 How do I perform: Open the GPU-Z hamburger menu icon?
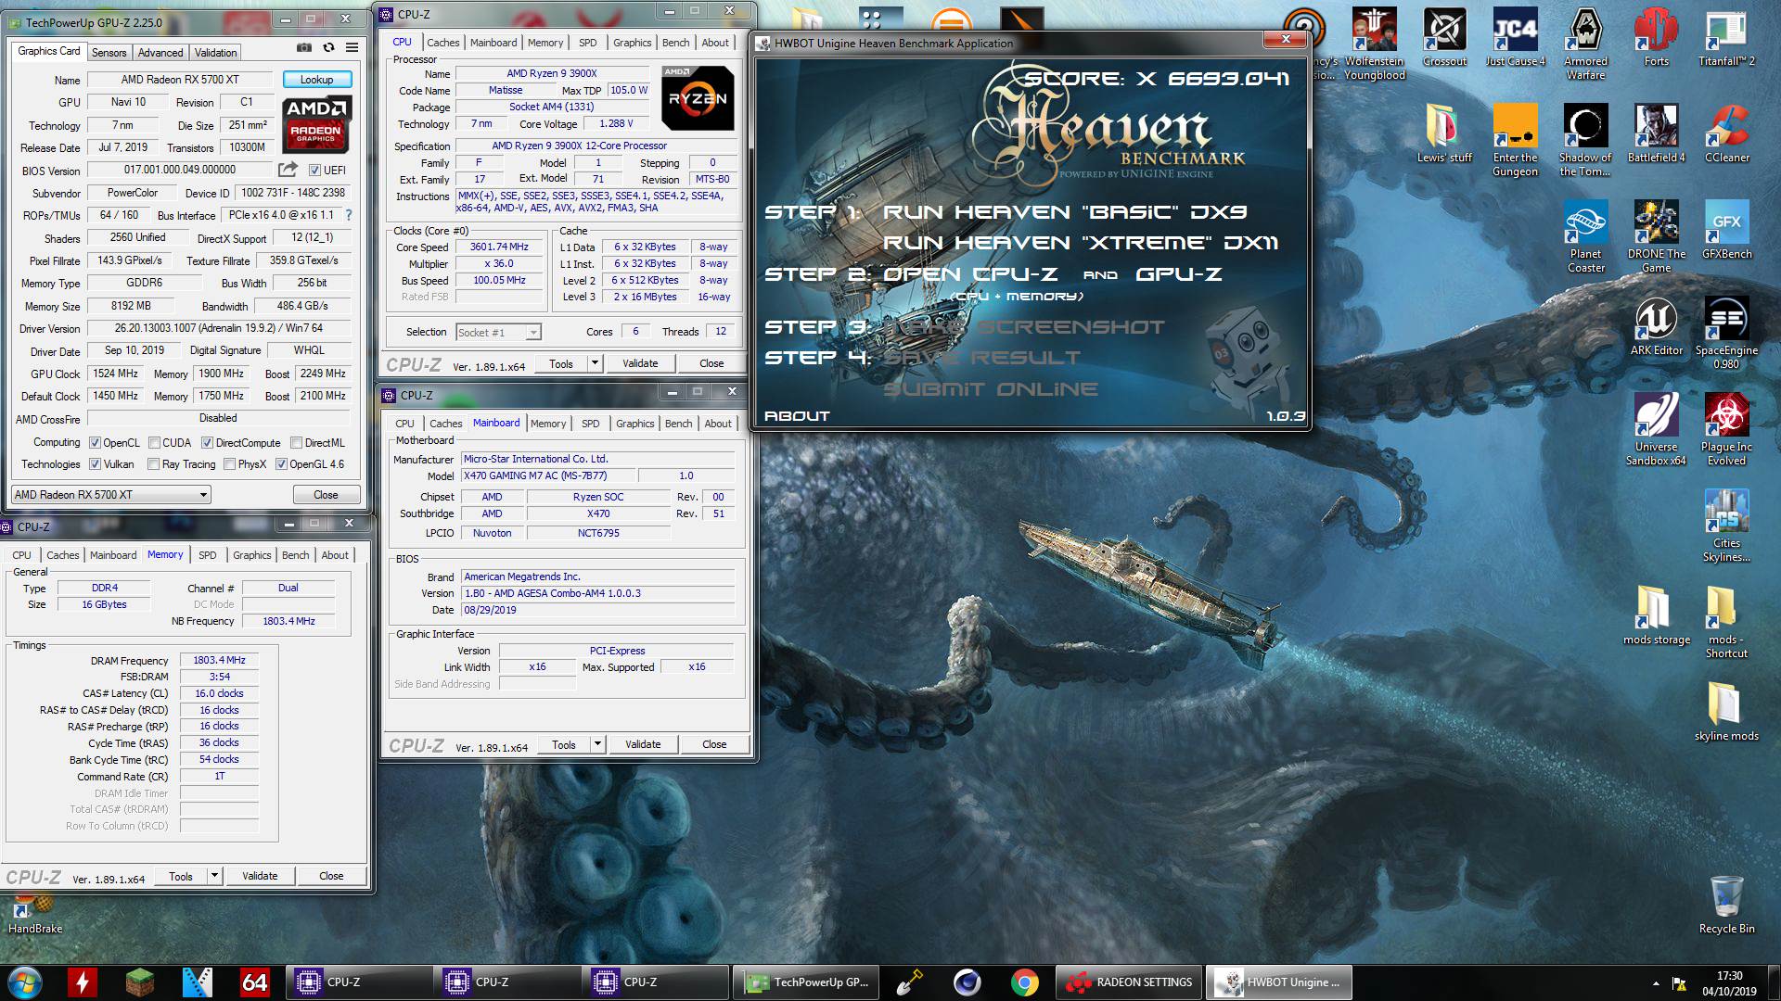tap(352, 47)
